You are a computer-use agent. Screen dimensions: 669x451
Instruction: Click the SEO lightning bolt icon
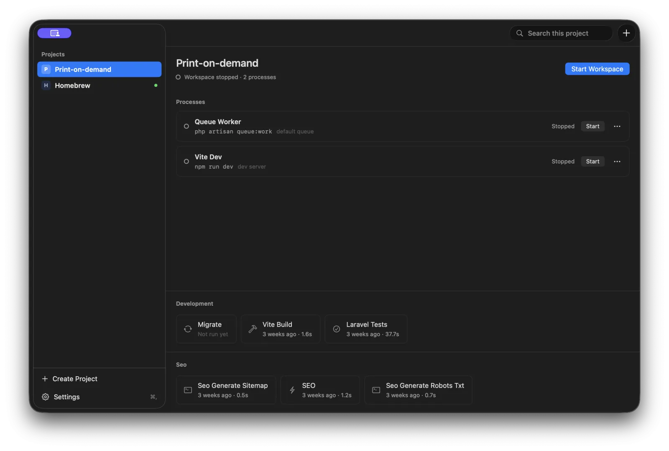[292, 390]
